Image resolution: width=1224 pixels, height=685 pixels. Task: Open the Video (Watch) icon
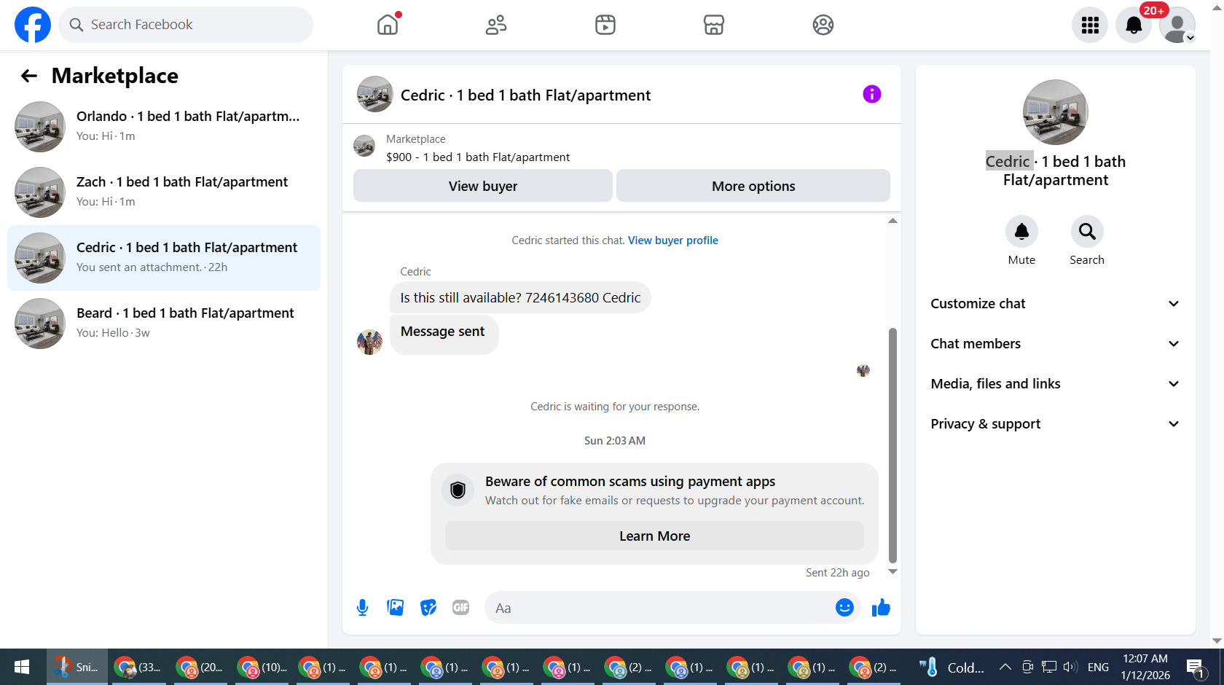coord(605,25)
